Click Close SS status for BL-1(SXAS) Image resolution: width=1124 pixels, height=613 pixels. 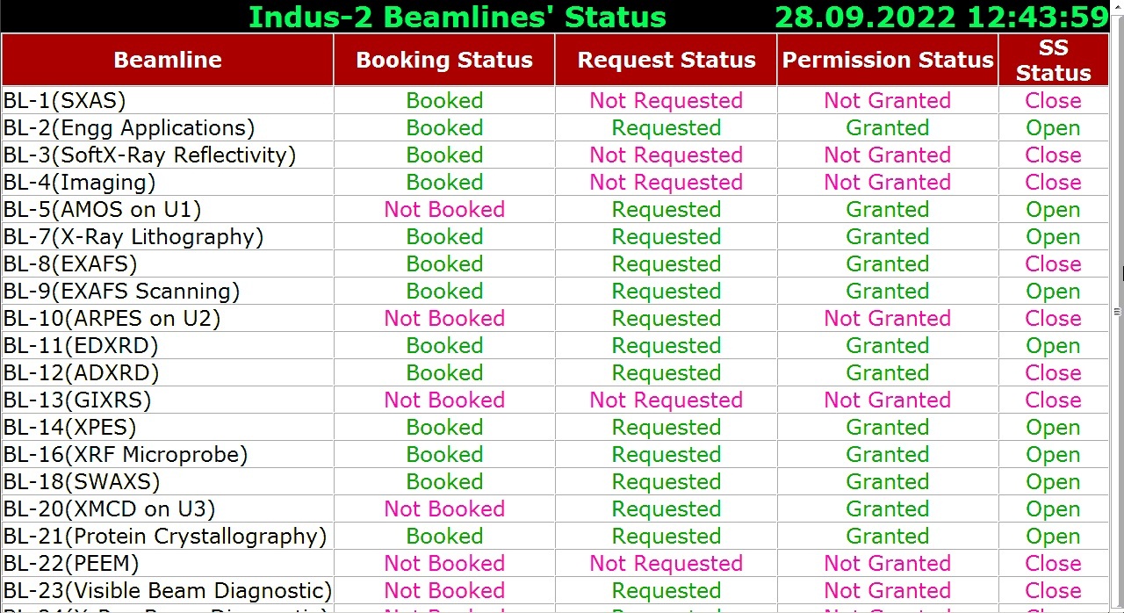pyautogui.click(x=1054, y=100)
